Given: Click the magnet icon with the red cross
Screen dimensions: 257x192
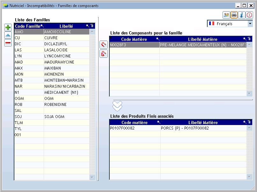Looking at the screenshot, I should click(104, 54).
